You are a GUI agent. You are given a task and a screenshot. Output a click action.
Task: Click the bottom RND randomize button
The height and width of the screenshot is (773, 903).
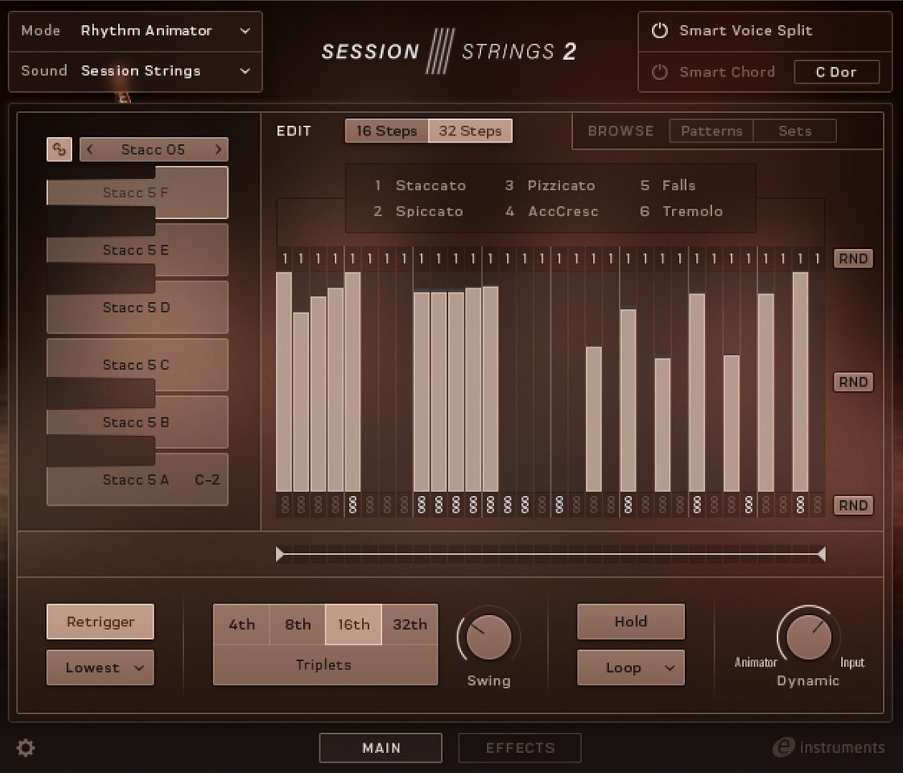click(853, 505)
